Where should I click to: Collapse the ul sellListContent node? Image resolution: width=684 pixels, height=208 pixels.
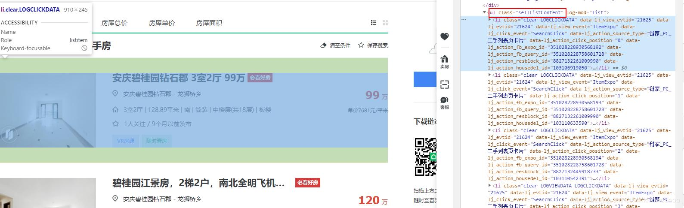tap(485, 12)
